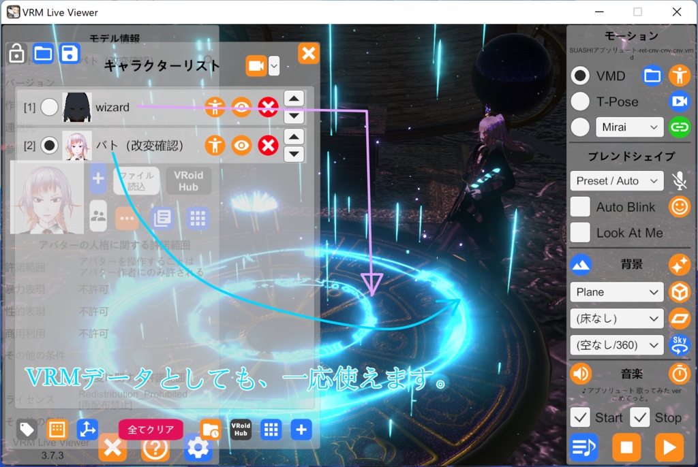Toggle visibility eye icon for wizard character
This screenshot has width=698, height=467.
[241, 107]
